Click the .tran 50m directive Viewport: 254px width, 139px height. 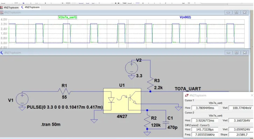pyautogui.click(x=51, y=124)
